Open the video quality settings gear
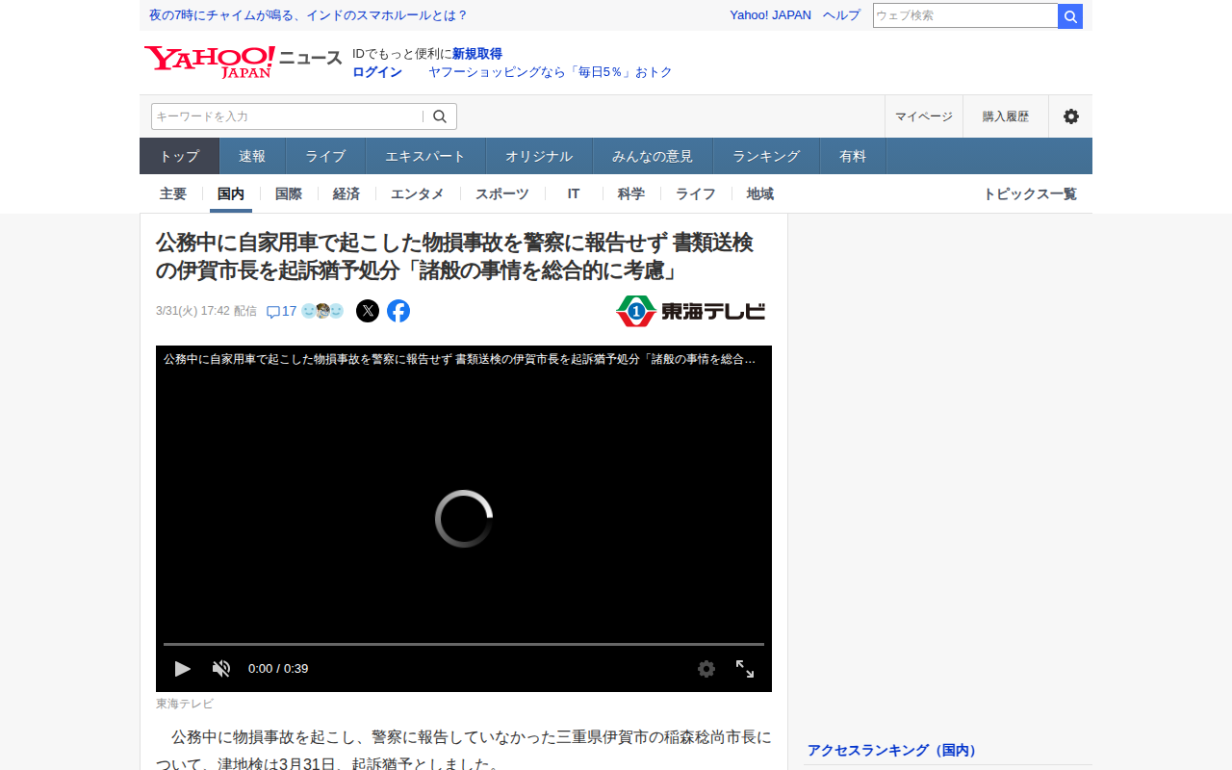The image size is (1232, 770). pyautogui.click(x=706, y=668)
